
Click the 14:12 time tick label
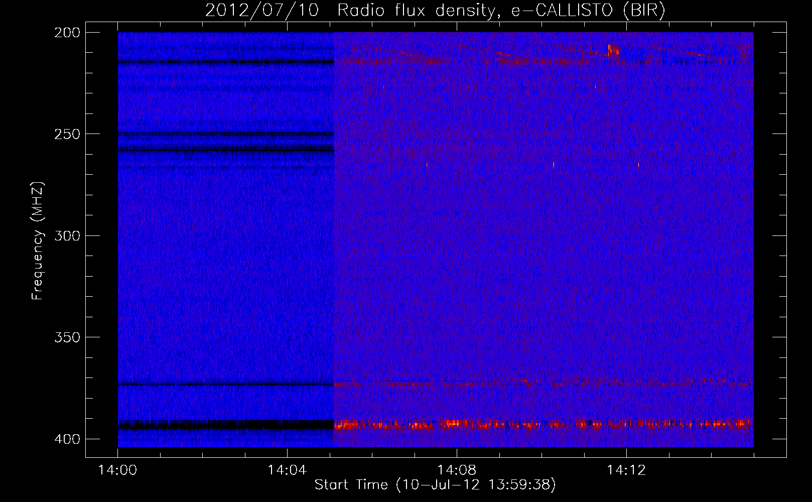click(626, 470)
